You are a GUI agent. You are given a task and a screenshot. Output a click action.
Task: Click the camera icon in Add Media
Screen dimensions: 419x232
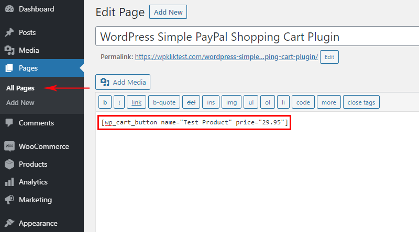point(105,82)
